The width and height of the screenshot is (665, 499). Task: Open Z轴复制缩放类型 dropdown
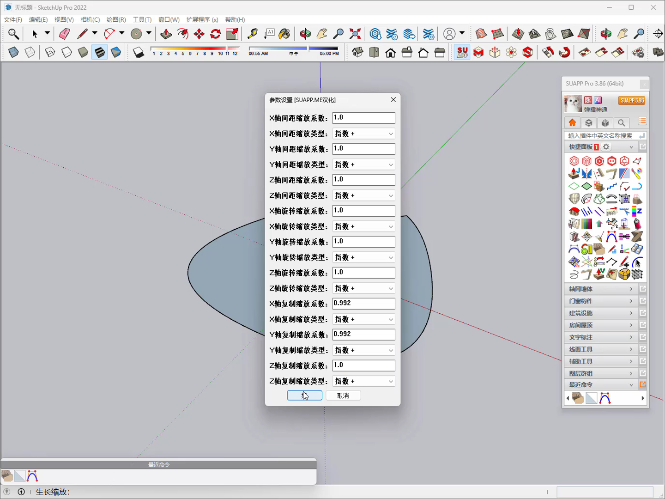point(364,381)
